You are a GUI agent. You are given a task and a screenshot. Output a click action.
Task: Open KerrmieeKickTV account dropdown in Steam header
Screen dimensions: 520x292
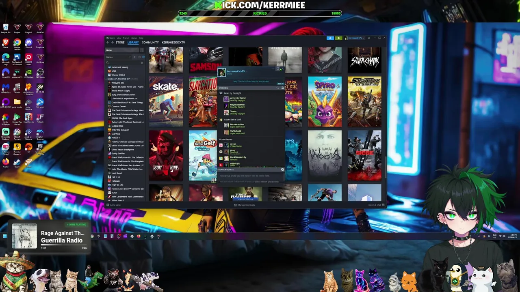(x=354, y=38)
